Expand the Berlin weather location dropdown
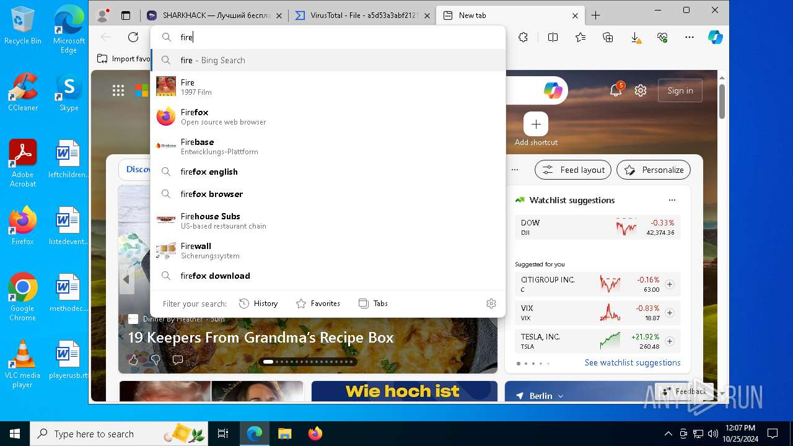This screenshot has width=793, height=446. pyautogui.click(x=561, y=396)
